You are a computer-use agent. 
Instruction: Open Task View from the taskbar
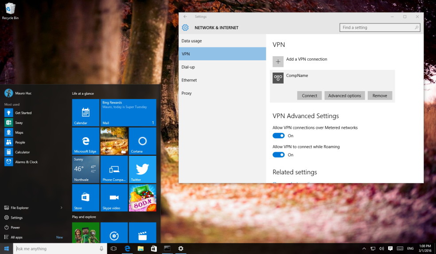[x=113, y=248]
